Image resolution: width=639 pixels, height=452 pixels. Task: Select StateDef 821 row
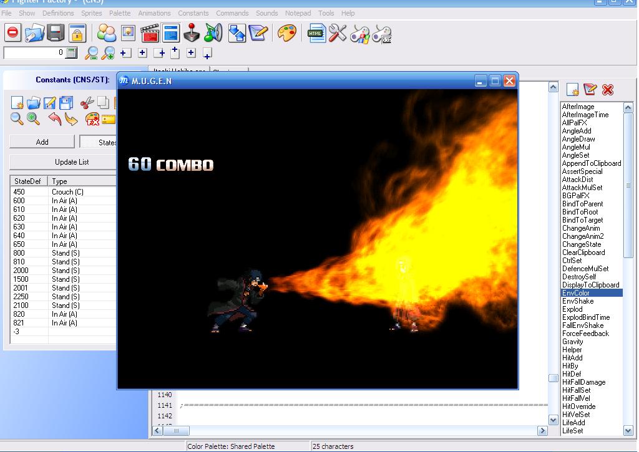tap(64, 323)
